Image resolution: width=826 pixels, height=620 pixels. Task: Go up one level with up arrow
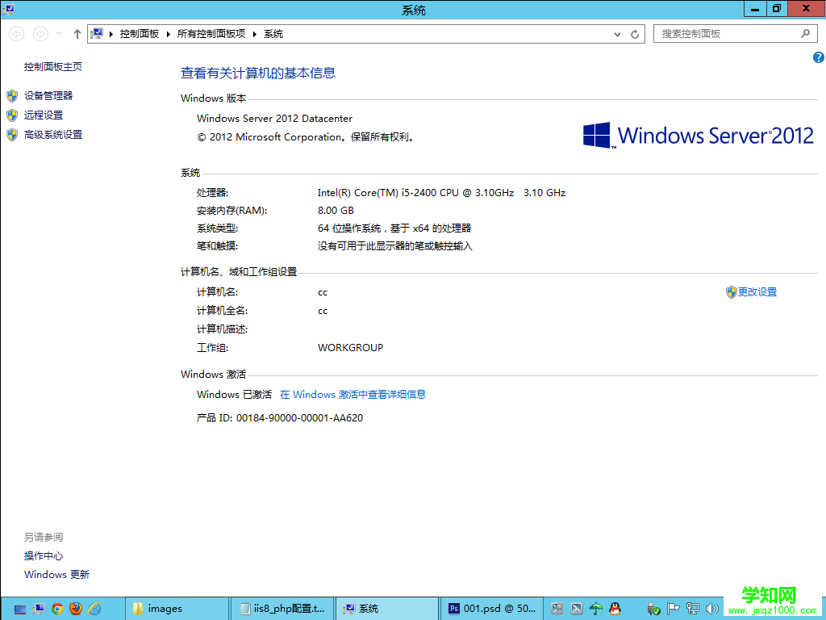[x=77, y=34]
